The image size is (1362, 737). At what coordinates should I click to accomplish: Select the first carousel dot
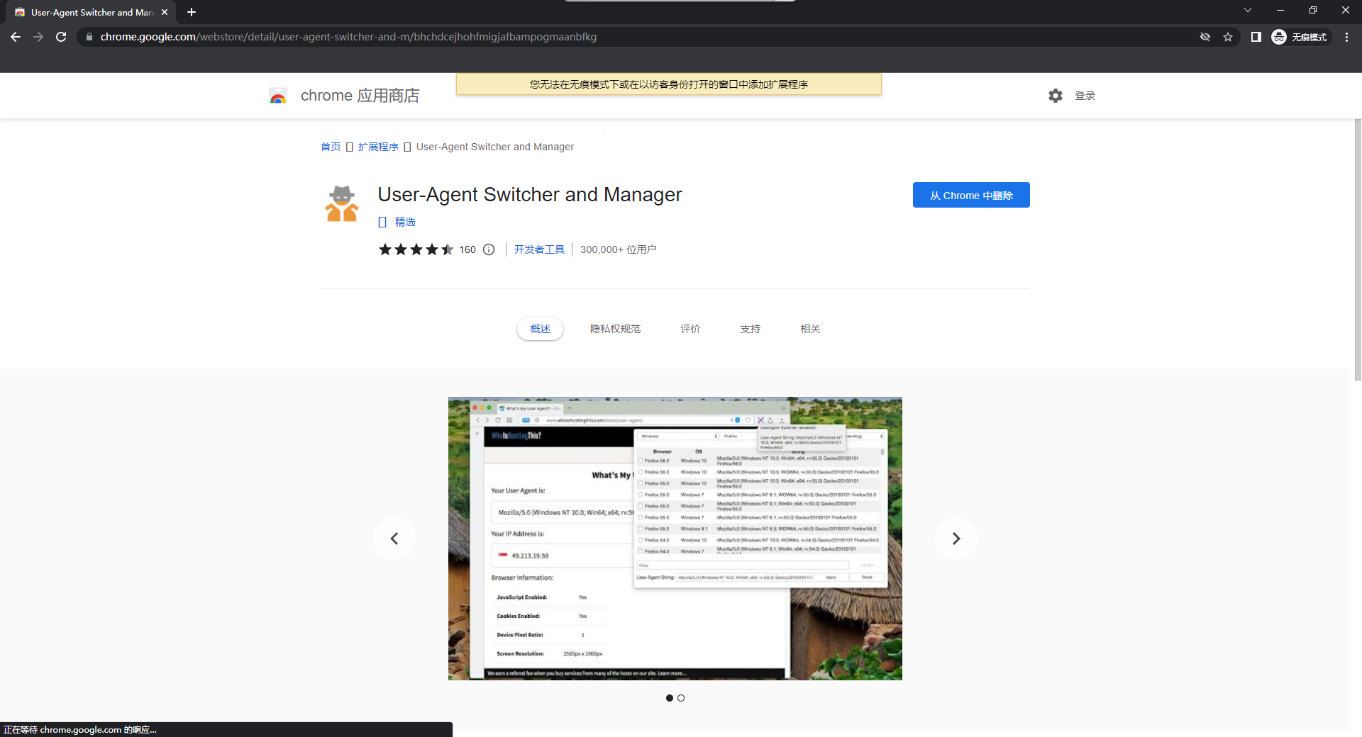point(670,698)
